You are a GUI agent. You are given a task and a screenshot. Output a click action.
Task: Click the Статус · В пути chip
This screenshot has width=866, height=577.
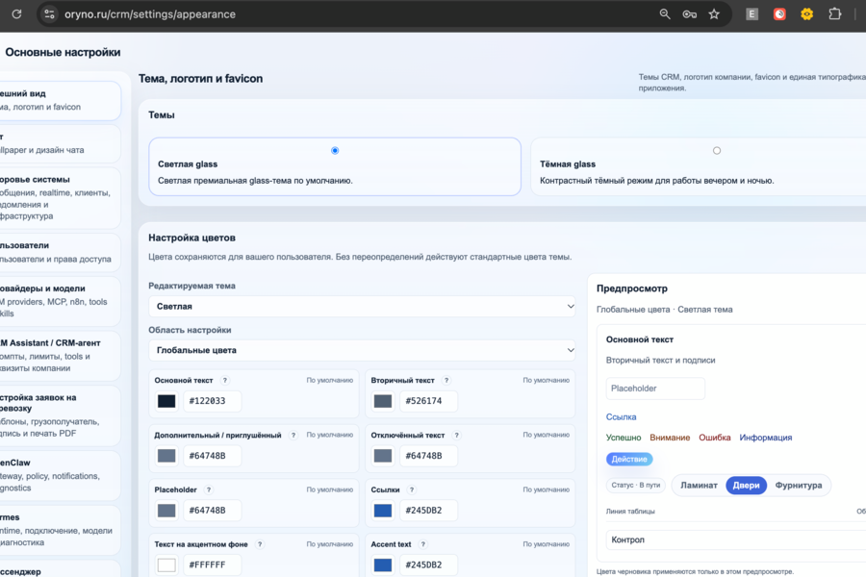click(x=636, y=486)
